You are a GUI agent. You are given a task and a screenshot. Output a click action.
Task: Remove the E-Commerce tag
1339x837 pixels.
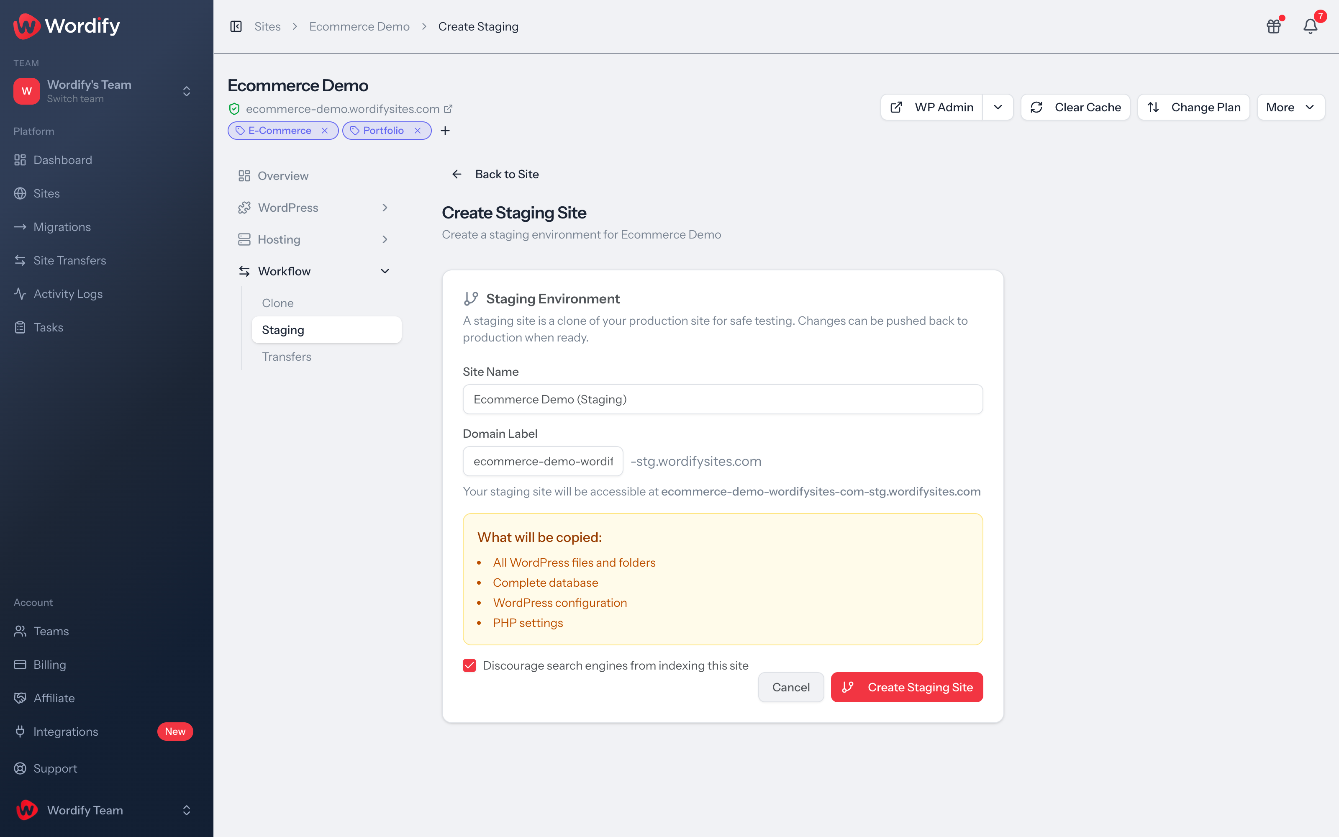click(x=325, y=131)
